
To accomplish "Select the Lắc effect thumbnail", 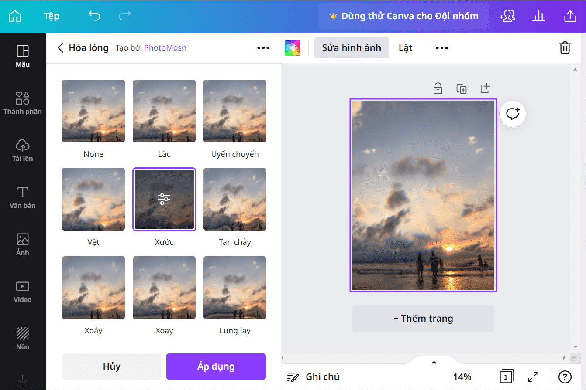I will 164,111.
